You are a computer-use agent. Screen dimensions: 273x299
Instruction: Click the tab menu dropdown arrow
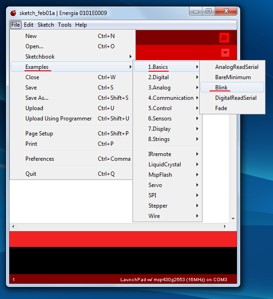click(x=225, y=52)
